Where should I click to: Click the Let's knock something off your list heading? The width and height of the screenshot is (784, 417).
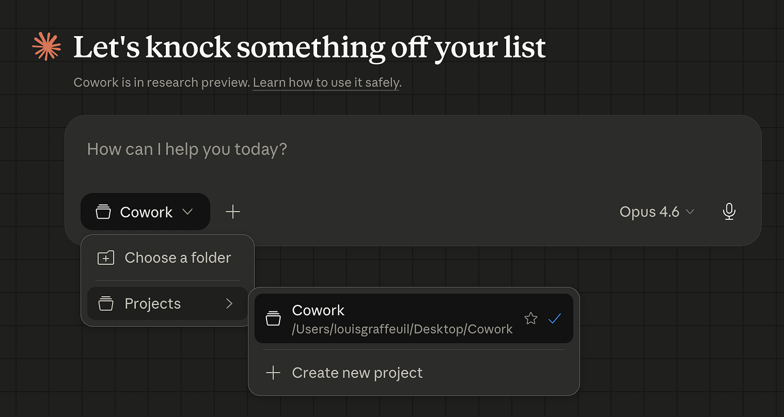click(310, 47)
